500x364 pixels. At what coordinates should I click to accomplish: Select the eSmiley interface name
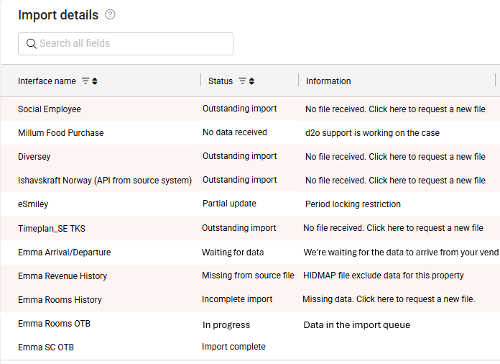point(33,204)
